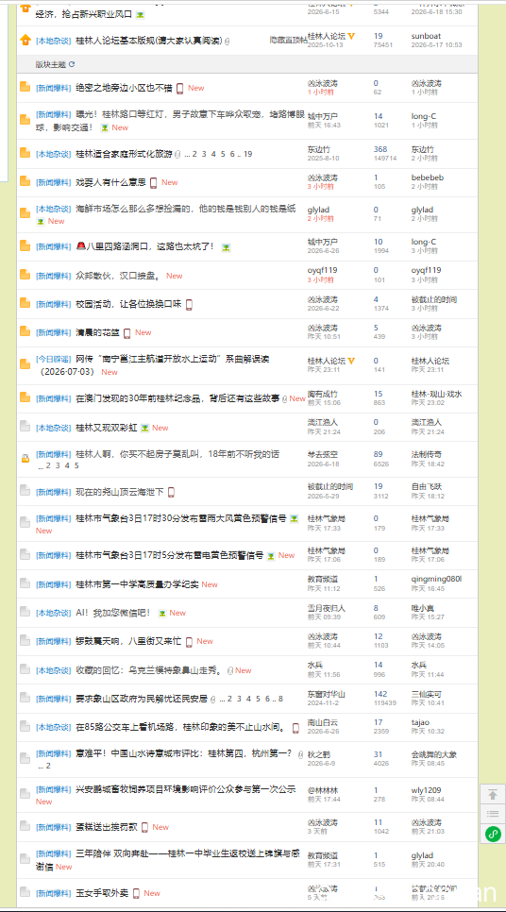Click the pinned arrow icon of 桂林人论坛基本版规

pyautogui.click(x=25, y=41)
